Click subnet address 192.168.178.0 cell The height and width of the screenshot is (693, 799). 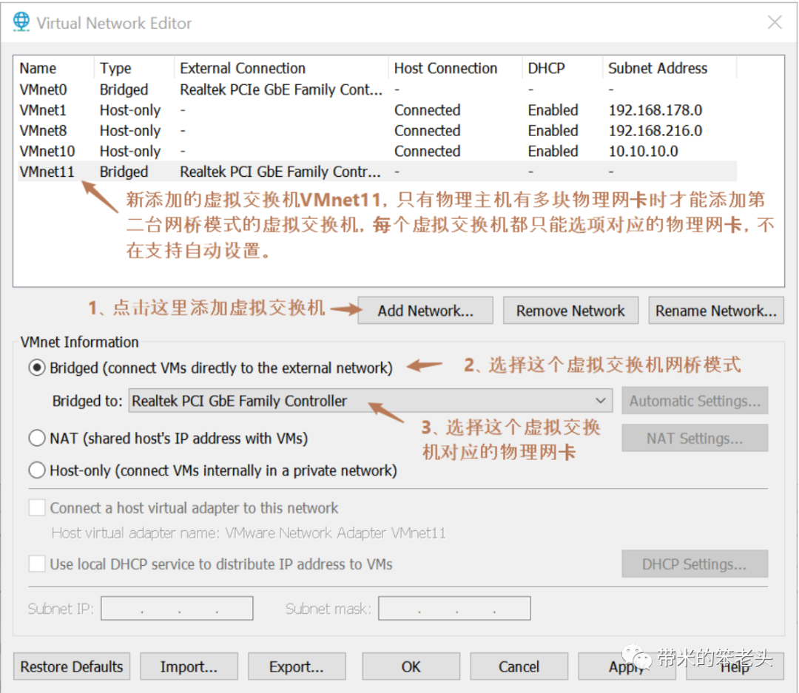655,110
